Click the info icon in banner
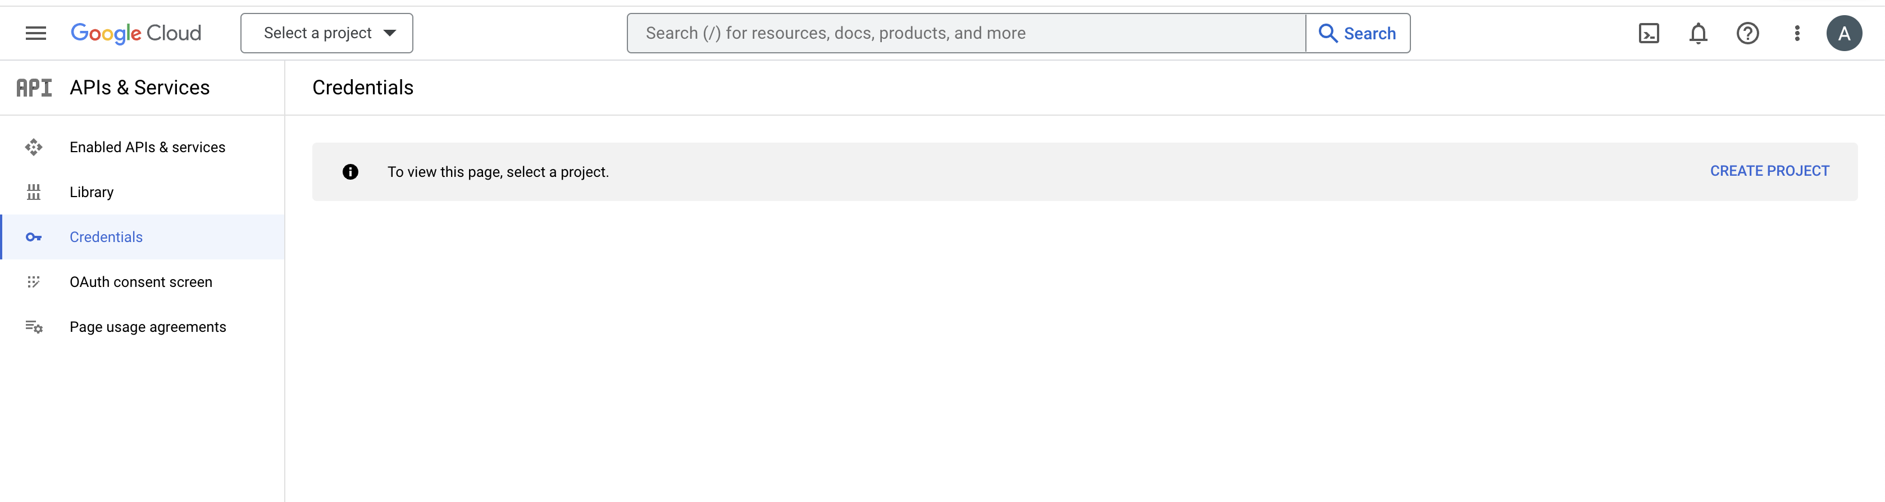This screenshot has height=502, width=1885. (x=350, y=172)
